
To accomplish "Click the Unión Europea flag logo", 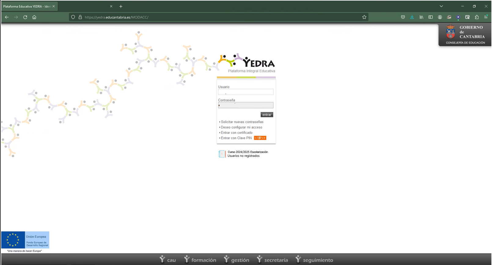I will pyautogui.click(x=25, y=240).
